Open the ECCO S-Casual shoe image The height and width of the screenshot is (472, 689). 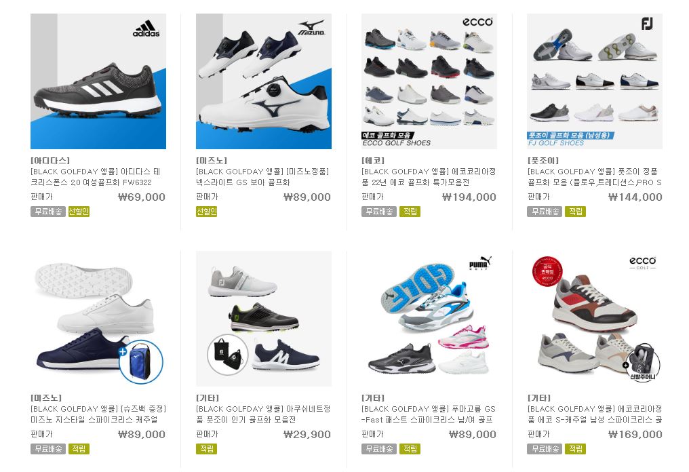(595, 319)
